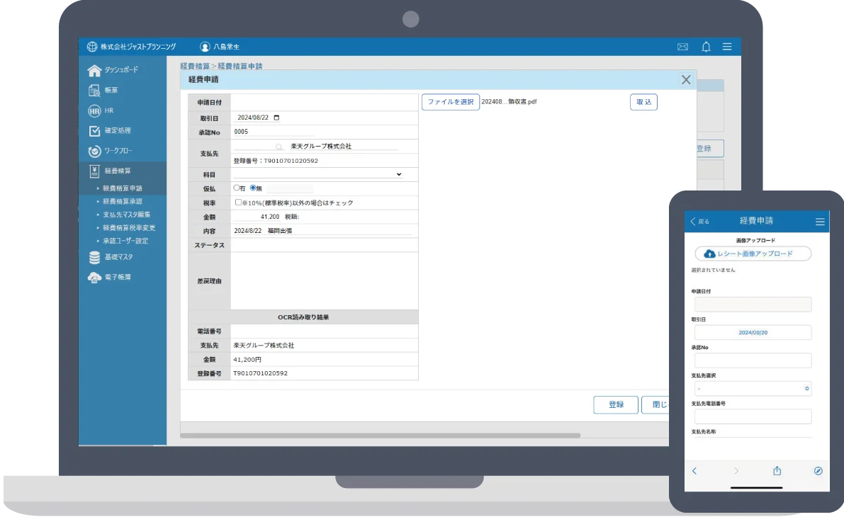Click the 帳票 document icon in sidebar
Viewport: 844px width, 517px height.
(94, 91)
